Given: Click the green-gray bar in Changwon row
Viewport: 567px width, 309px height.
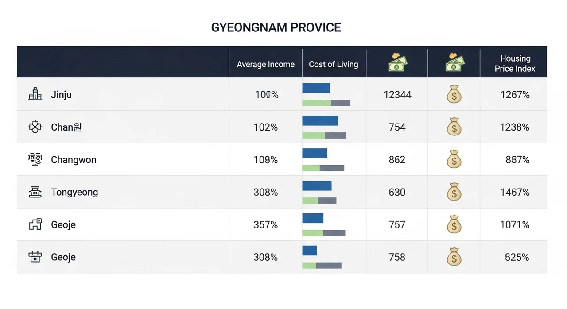Looking at the screenshot, I should click(x=323, y=168).
